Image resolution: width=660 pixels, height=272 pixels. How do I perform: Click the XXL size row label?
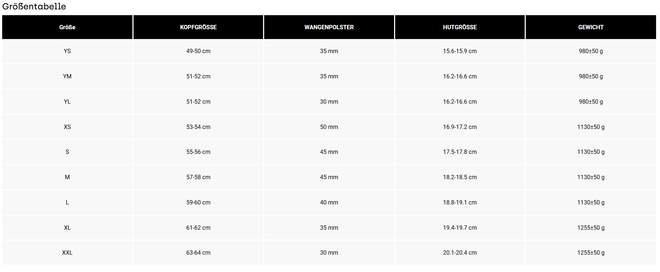pos(67,252)
